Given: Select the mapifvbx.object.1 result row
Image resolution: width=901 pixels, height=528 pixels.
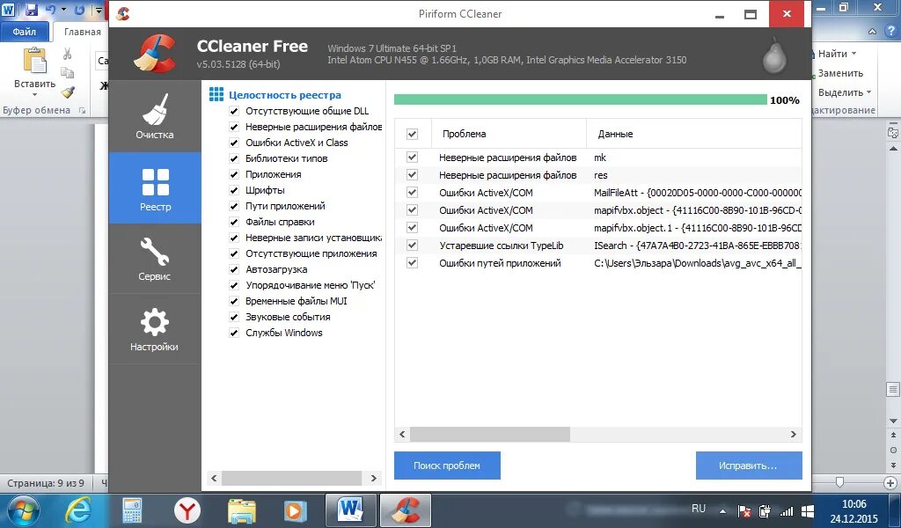Looking at the screenshot, I should pyautogui.click(x=597, y=228).
